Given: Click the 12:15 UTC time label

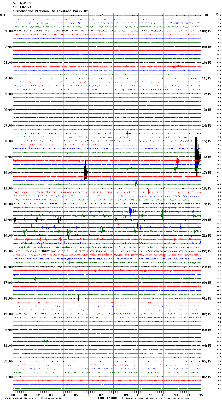Looking at the screenshot, I should [x=207, y=94].
